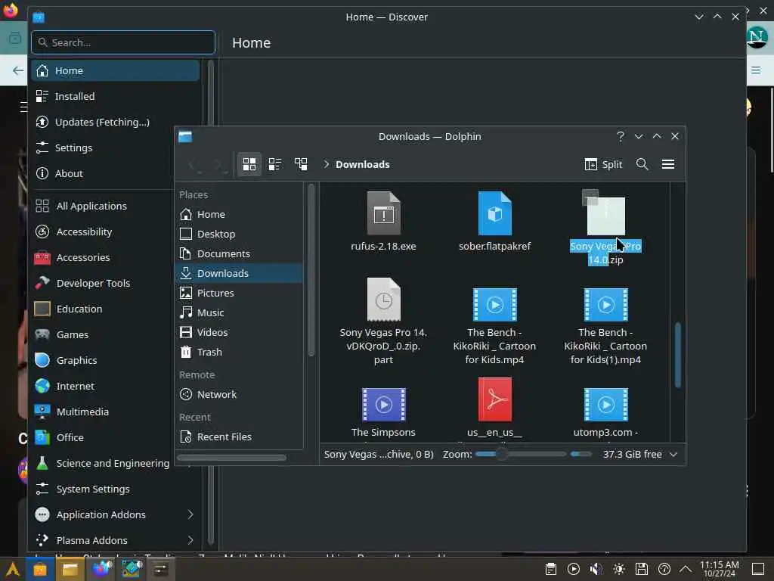
Task: Select Sony Vegas Pro 14 .zip.part file
Action: (383, 321)
